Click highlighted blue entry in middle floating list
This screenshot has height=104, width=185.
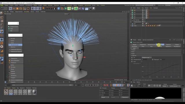(15, 45)
